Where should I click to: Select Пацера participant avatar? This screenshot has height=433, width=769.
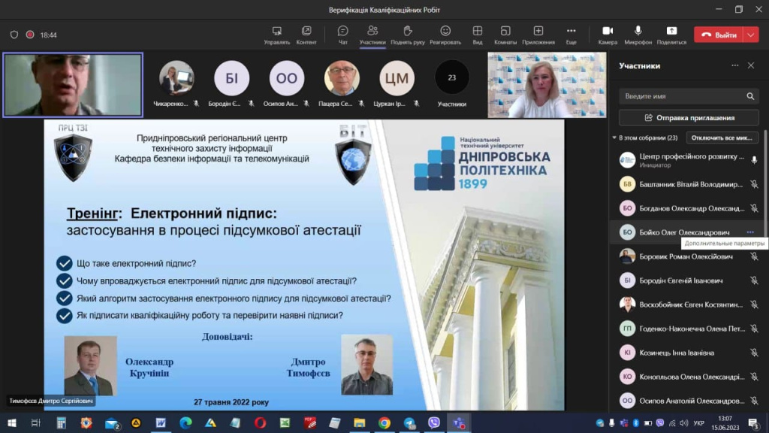(342, 77)
